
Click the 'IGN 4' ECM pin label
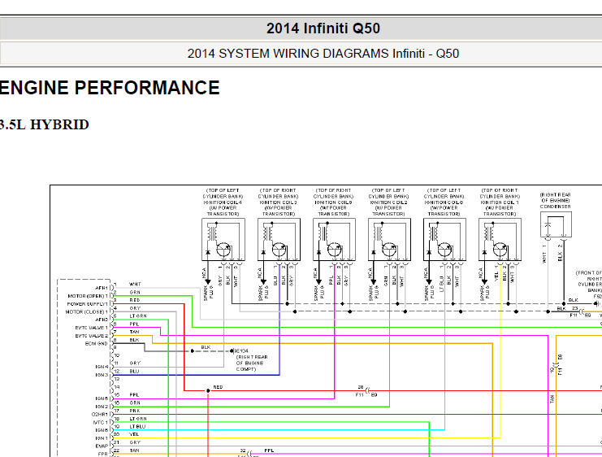102,367
